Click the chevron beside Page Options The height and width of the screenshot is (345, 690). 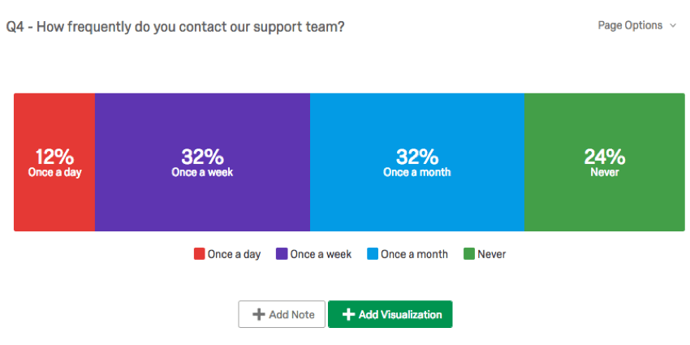coord(673,26)
